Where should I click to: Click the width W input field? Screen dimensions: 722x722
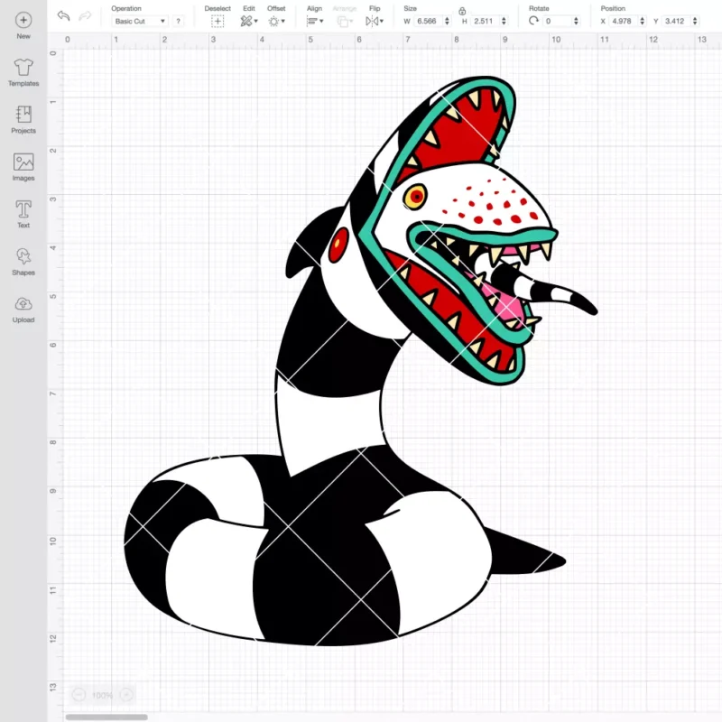[x=428, y=21]
